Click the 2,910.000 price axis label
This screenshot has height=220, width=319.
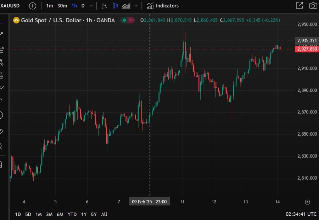click(x=307, y=68)
